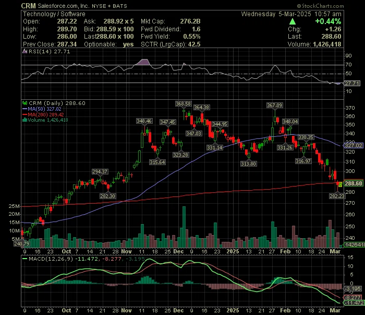This screenshot has width=365, height=315.
Task: Click the Fwd Yield value 0.55%
Action: [x=192, y=37]
